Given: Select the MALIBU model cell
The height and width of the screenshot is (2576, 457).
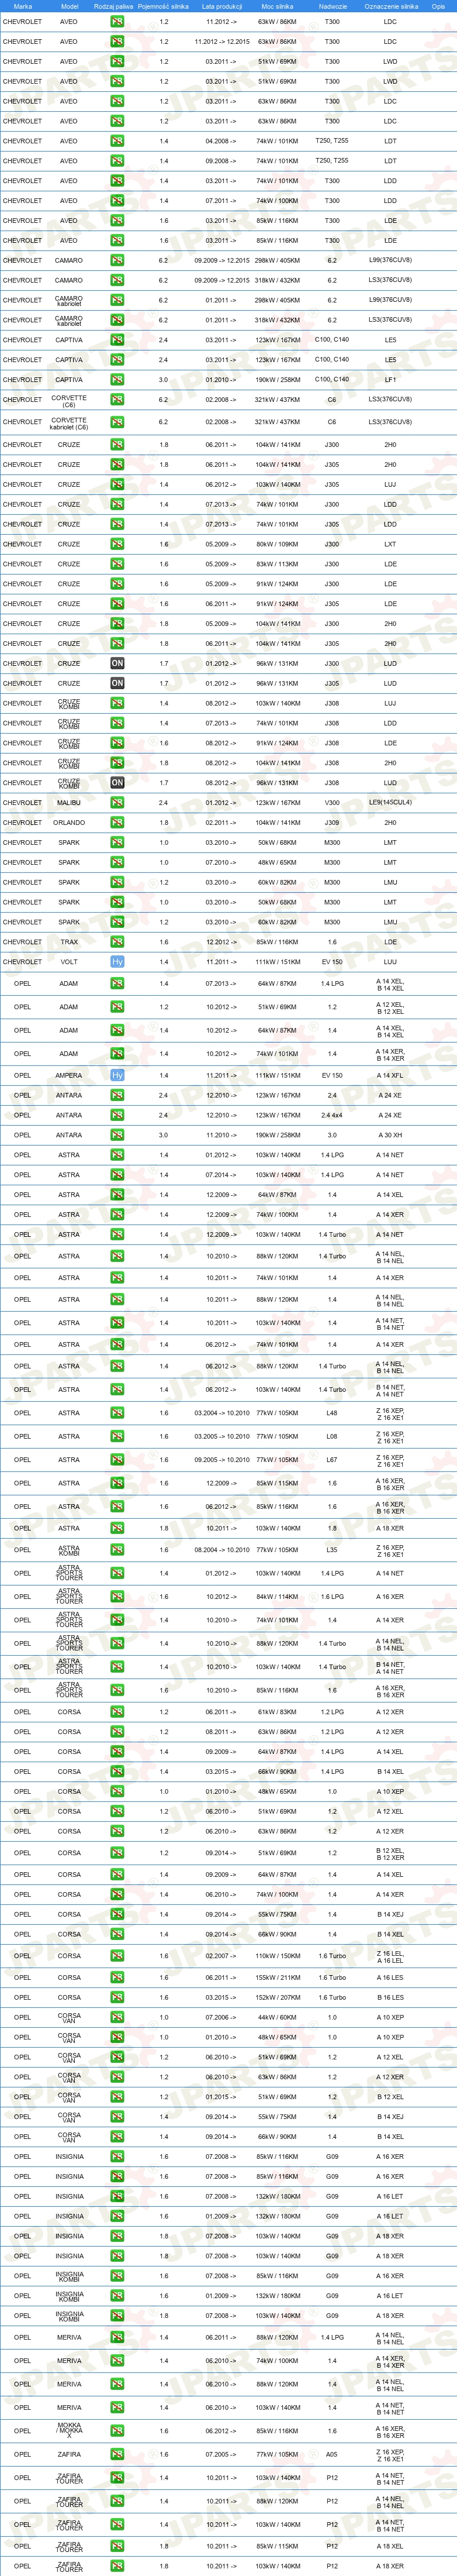Looking at the screenshot, I should 69,803.
